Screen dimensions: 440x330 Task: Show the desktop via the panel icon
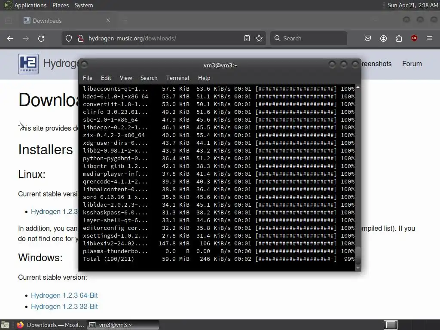pos(5,325)
